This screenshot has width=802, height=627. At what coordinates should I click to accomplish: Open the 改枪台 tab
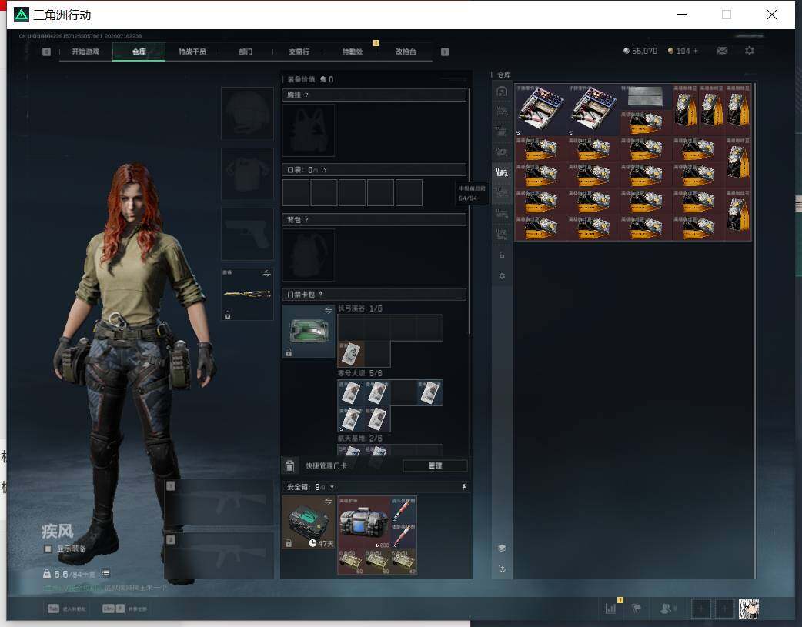pos(406,52)
